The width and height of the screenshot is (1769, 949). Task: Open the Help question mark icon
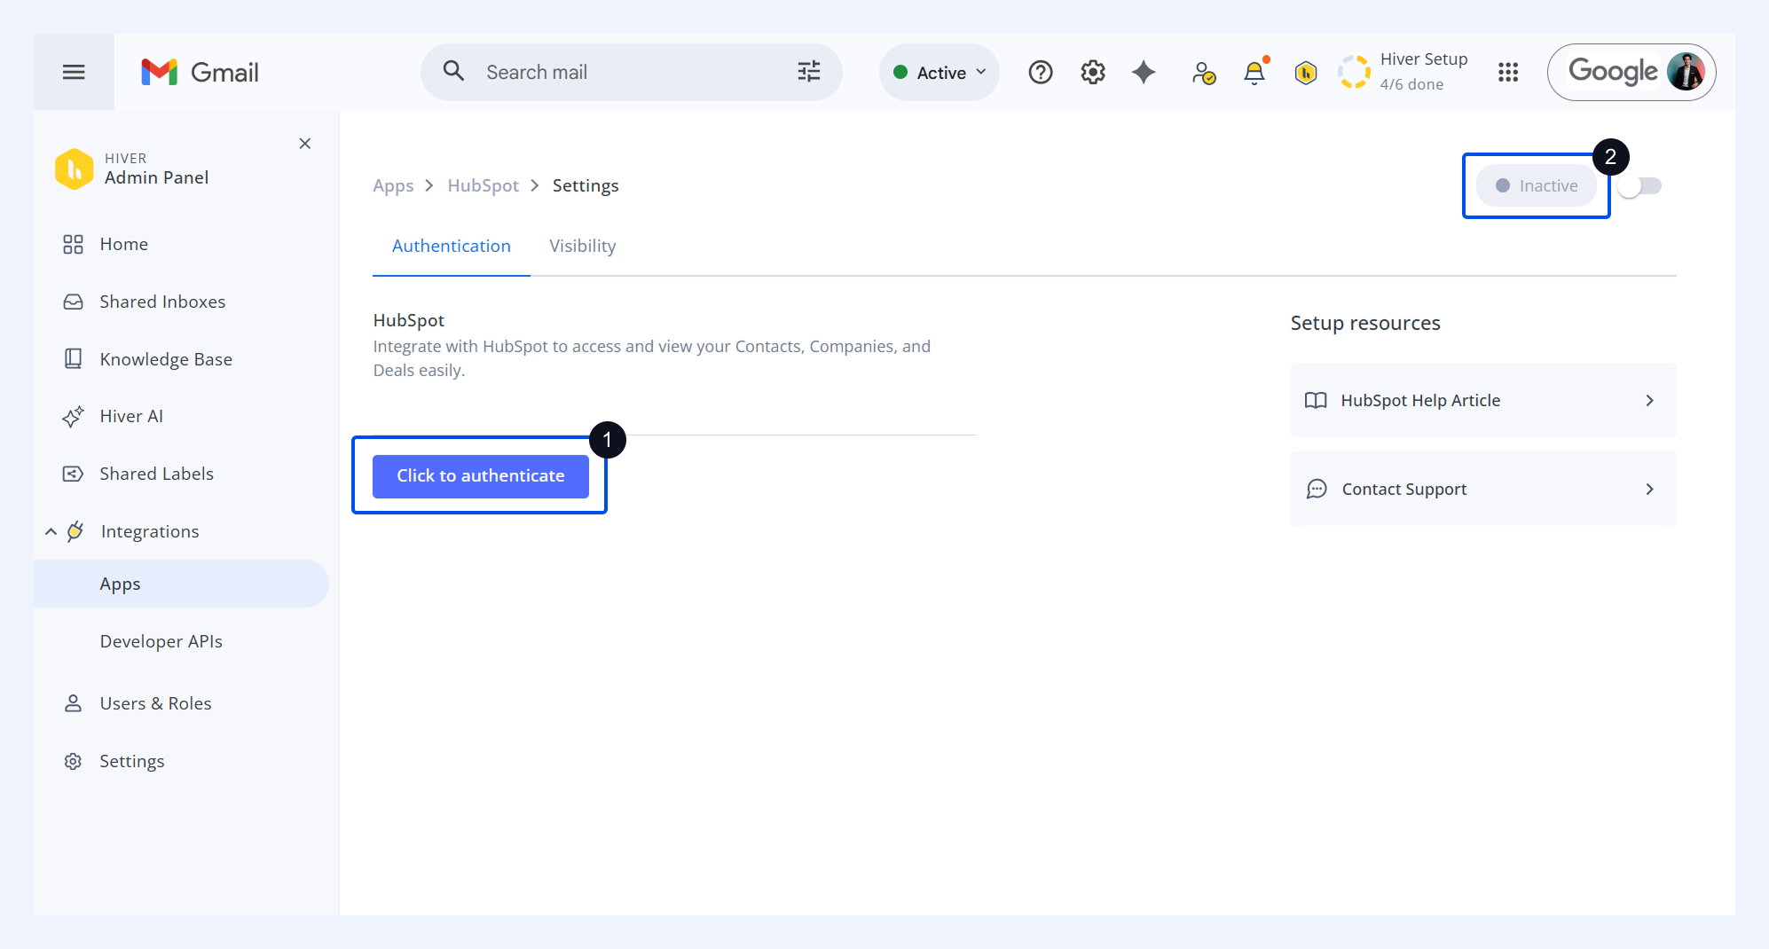tap(1041, 72)
